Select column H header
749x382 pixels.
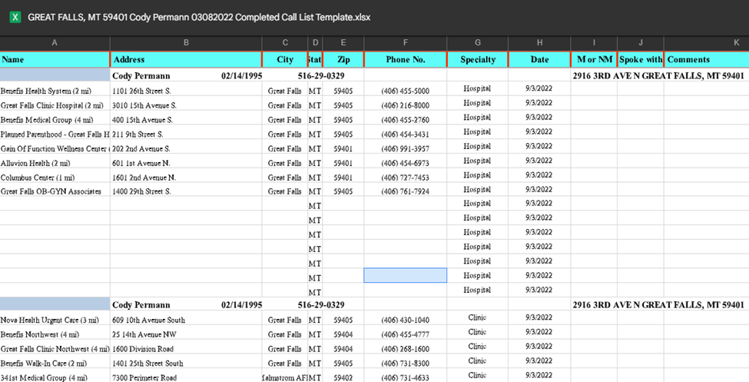point(539,42)
